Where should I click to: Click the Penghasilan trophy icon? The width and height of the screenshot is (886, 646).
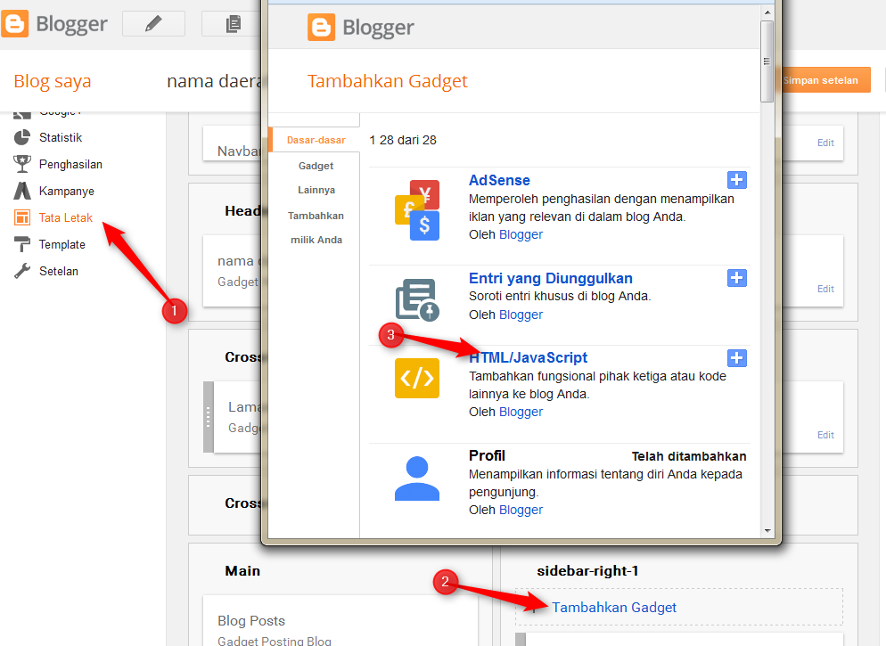point(22,164)
